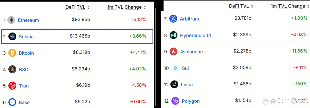The height and width of the screenshot is (108, 310).
Task: Sort right table by DeFi TVL arrows
Action: (x=252, y=7)
